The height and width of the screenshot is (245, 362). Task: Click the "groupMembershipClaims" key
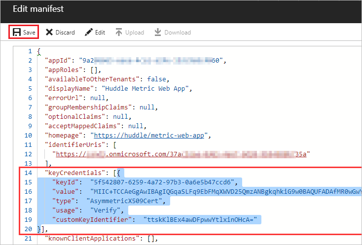coord(88,107)
